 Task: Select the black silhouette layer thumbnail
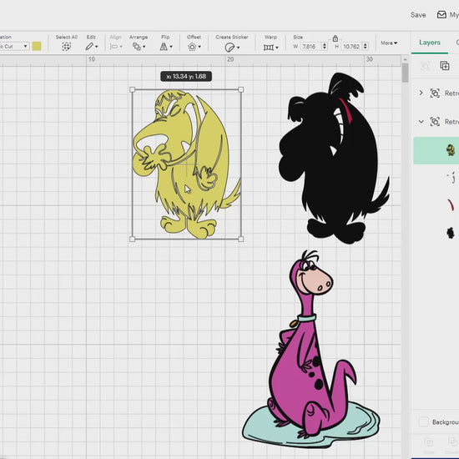point(451,233)
